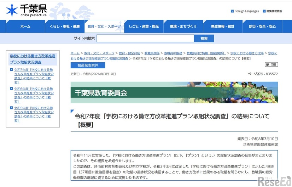Viewport: 292px width, 187px height.
Task: Click arrow bullet beside 令和6年度 sidebar link
Action: [x=11, y=89]
